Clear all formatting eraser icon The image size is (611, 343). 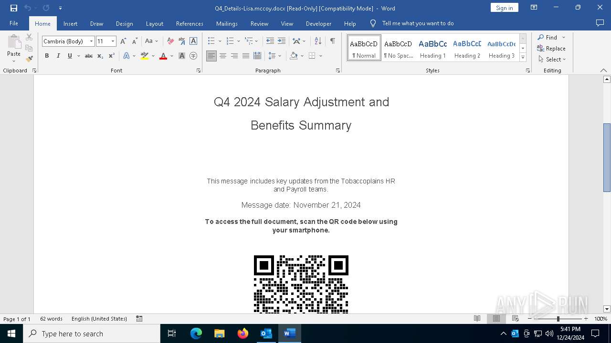click(170, 41)
